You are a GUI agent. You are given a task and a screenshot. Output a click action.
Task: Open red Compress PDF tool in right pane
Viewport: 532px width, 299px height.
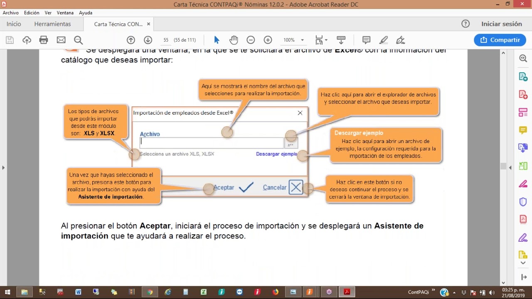click(523, 219)
